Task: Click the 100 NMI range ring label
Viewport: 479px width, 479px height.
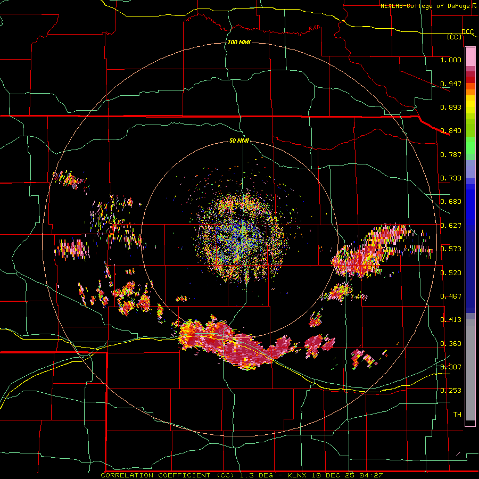Action: click(x=239, y=42)
